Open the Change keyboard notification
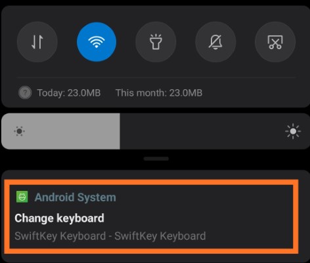 click(151, 216)
